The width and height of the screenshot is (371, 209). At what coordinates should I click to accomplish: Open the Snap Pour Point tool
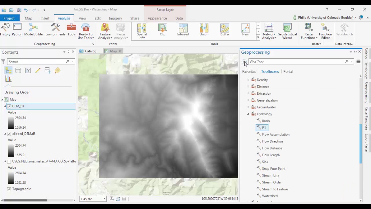[273, 169]
